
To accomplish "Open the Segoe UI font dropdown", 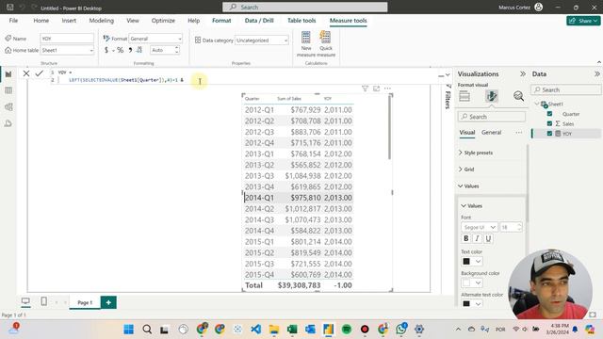I will [x=480, y=227].
